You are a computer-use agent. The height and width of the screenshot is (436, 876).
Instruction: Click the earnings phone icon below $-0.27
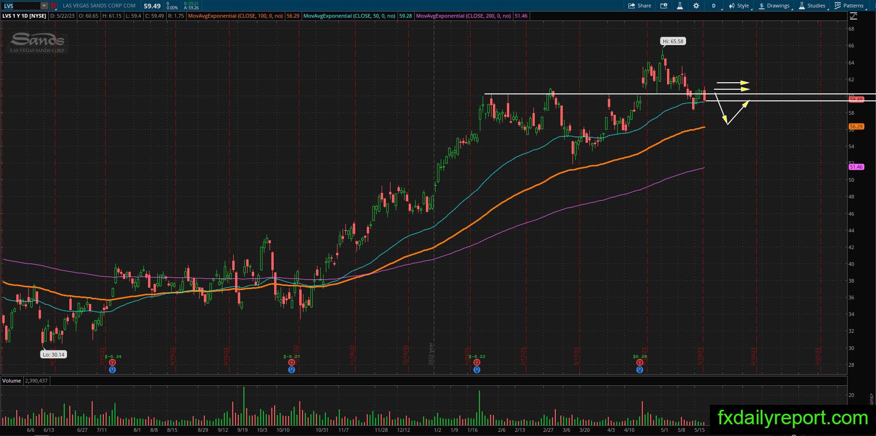291,363
